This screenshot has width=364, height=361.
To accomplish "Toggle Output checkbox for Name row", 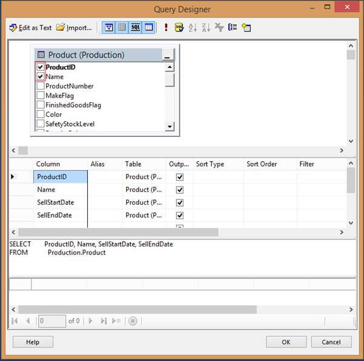I will pyautogui.click(x=180, y=190).
